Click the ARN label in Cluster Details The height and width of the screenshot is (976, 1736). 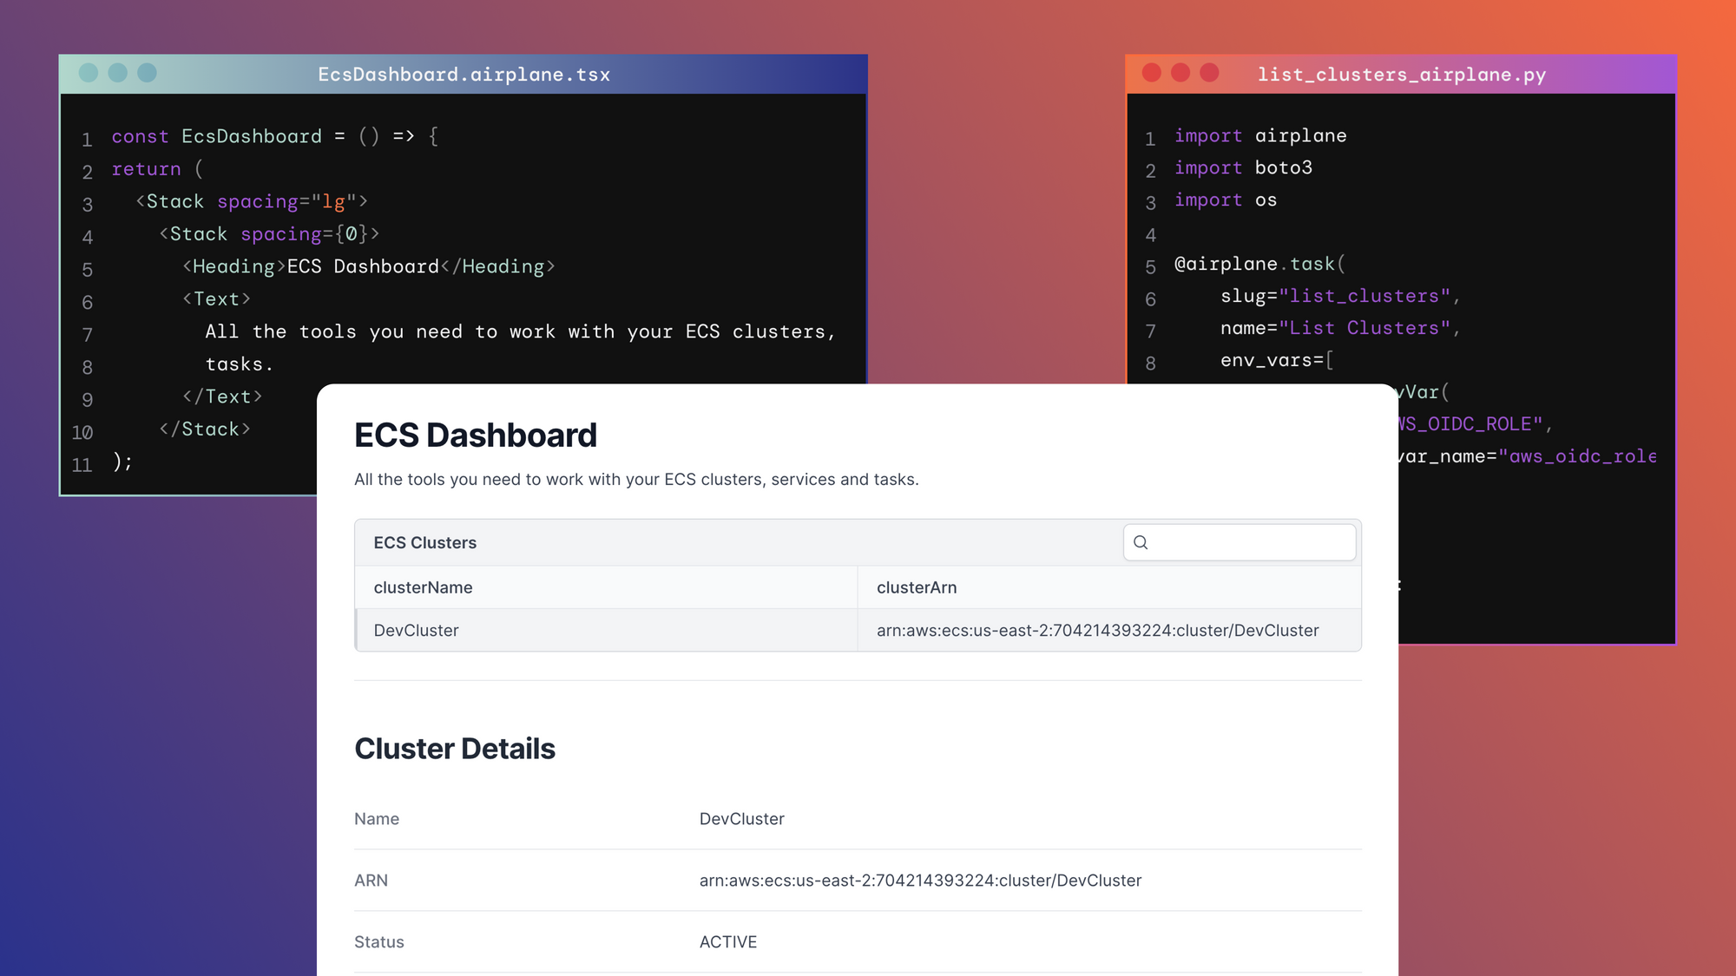(371, 881)
